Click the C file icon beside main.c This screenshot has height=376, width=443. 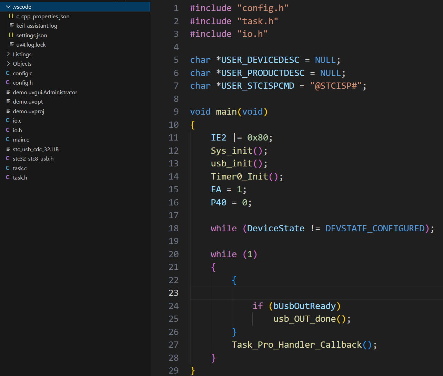(8, 139)
